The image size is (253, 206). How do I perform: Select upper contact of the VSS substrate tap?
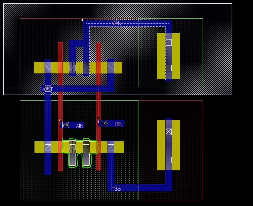pyautogui.click(x=169, y=132)
